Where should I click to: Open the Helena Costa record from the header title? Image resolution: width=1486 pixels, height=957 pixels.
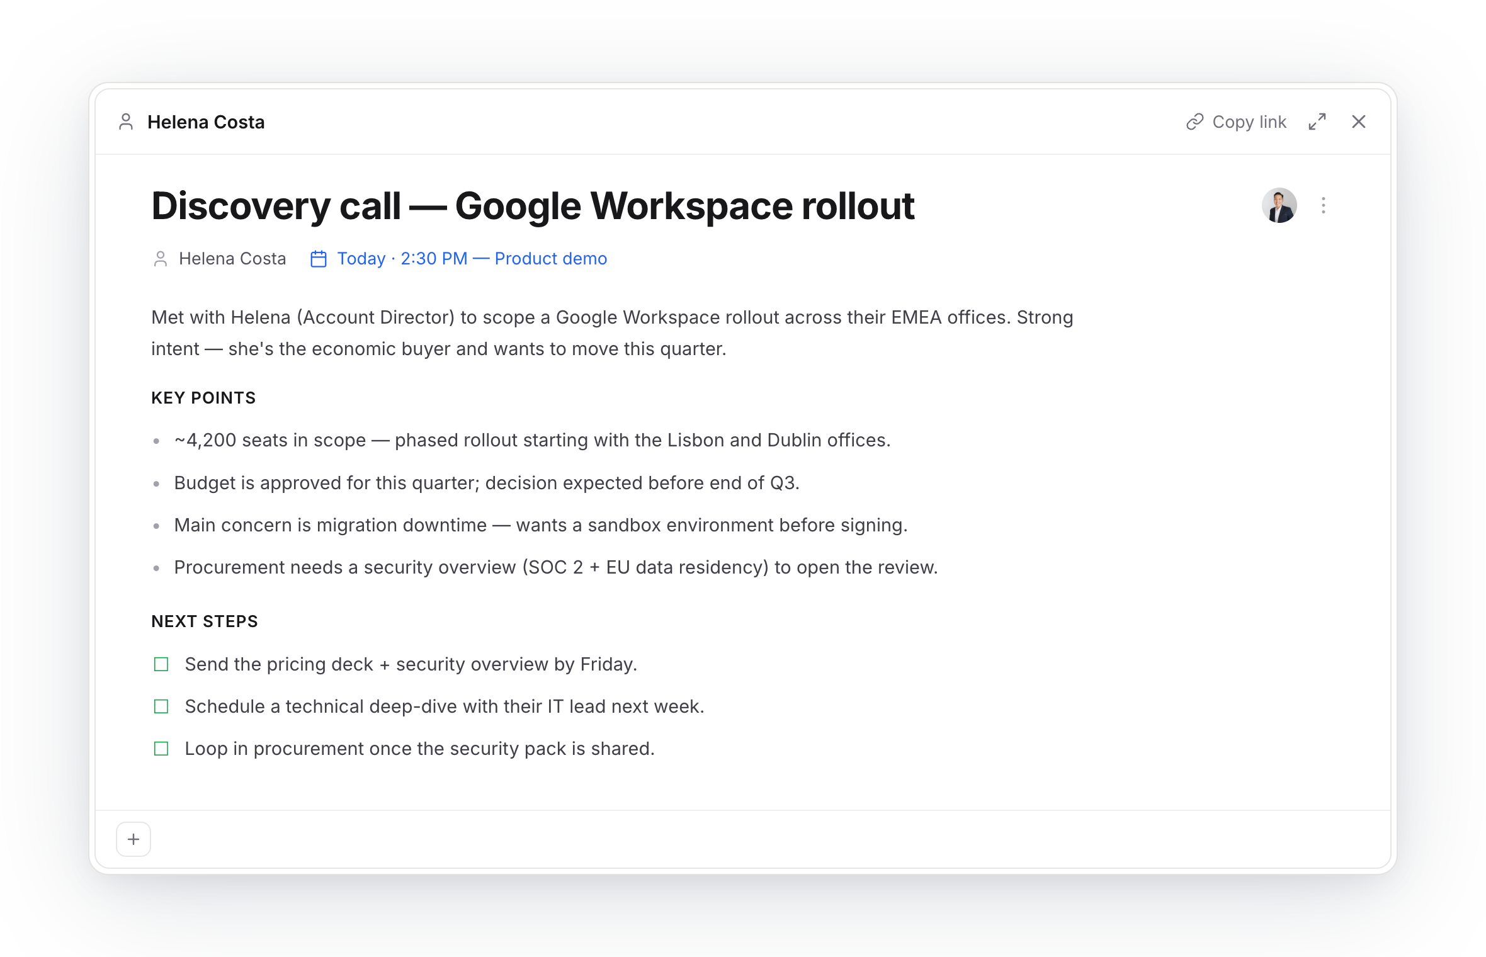coord(206,122)
